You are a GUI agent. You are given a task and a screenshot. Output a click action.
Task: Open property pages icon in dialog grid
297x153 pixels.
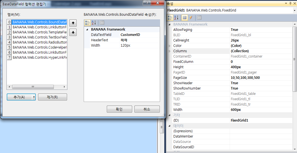click(102, 23)
